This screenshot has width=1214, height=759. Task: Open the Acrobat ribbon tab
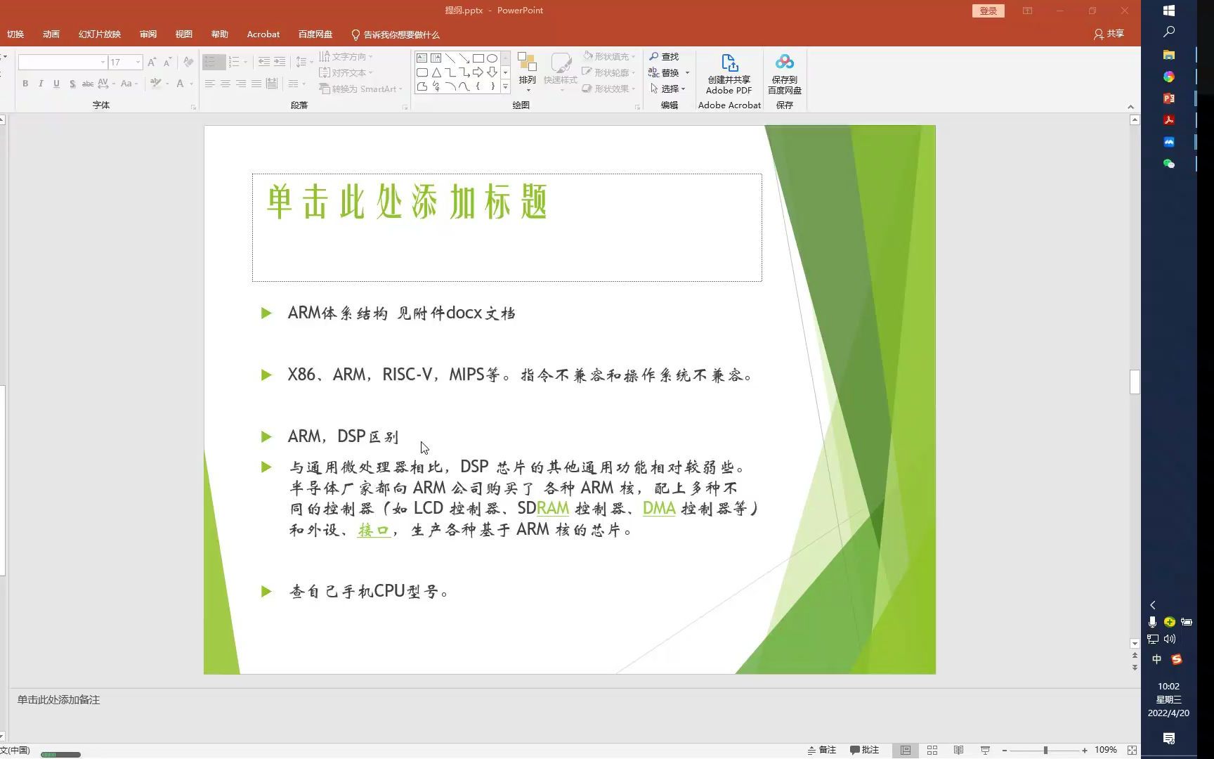(263, 33)
